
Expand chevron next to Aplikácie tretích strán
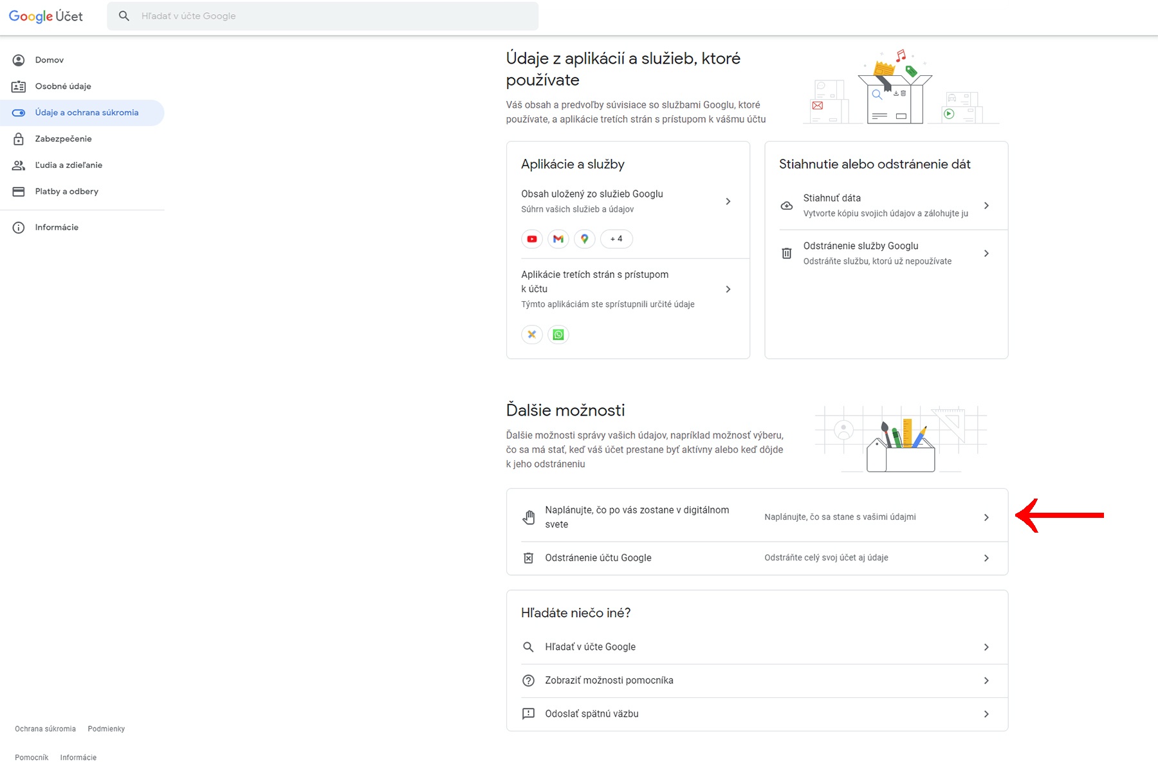pos(728,289)
